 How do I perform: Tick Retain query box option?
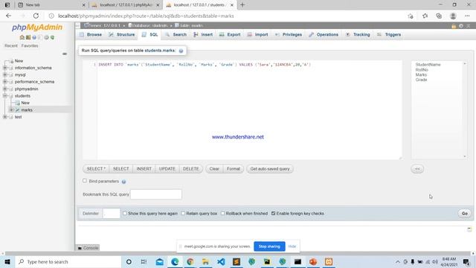click(183, 214)
